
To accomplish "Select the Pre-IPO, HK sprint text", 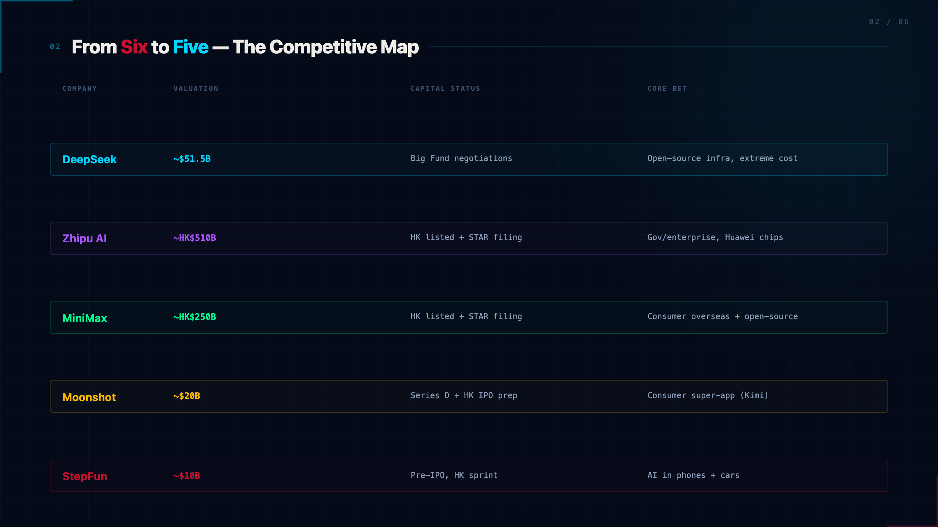I will point(454,475).
